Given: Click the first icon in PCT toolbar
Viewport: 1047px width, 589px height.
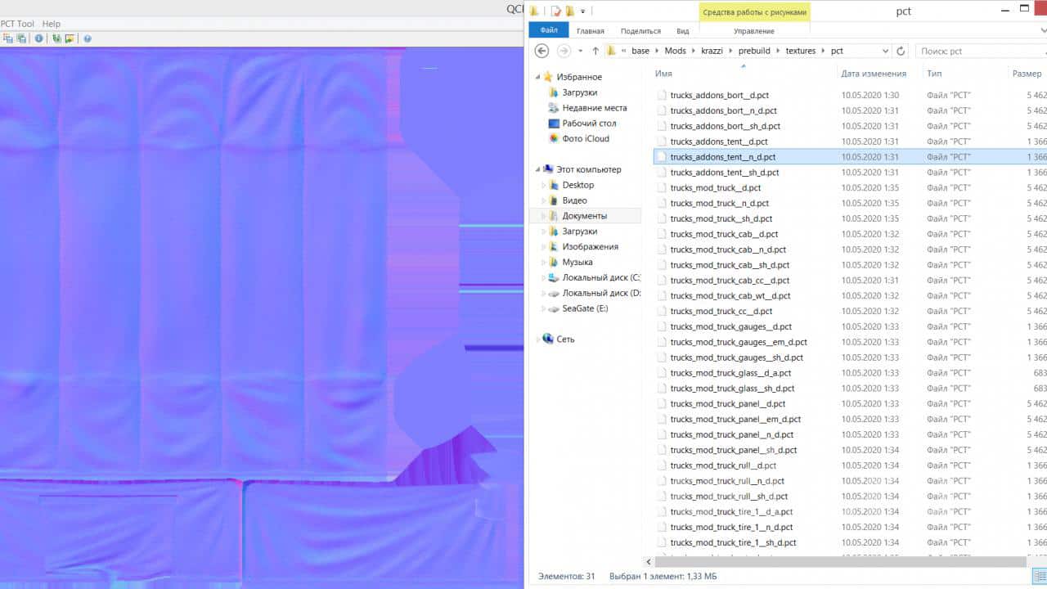Looking at the screenshot, I should coord(7,38).
